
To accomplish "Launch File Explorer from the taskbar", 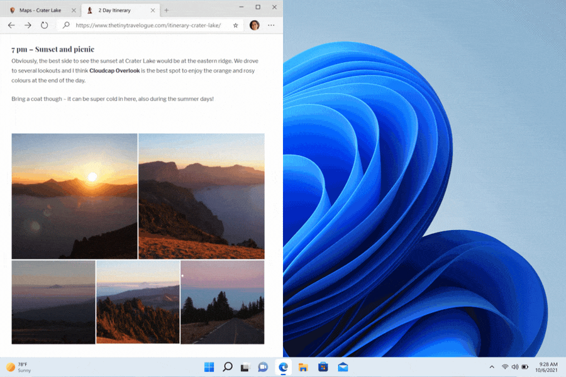I will (303, 367).
